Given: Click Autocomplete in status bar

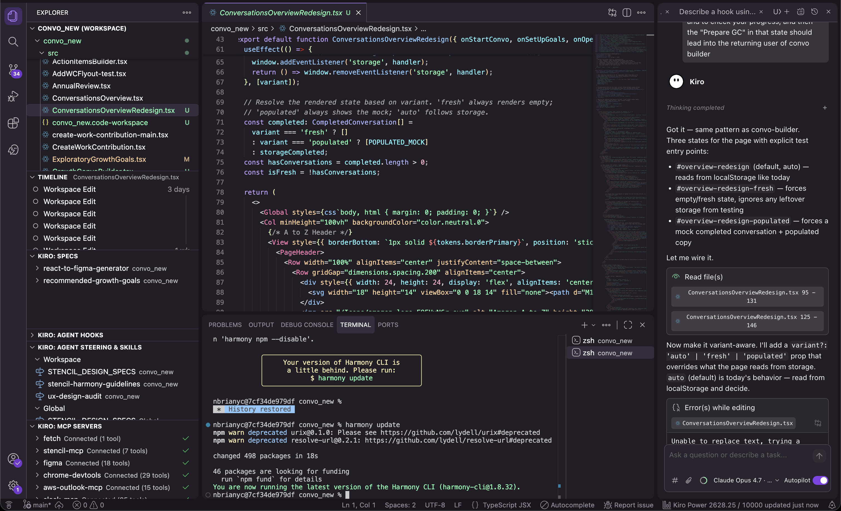Looking at the screenshot, I should (567, 505).
